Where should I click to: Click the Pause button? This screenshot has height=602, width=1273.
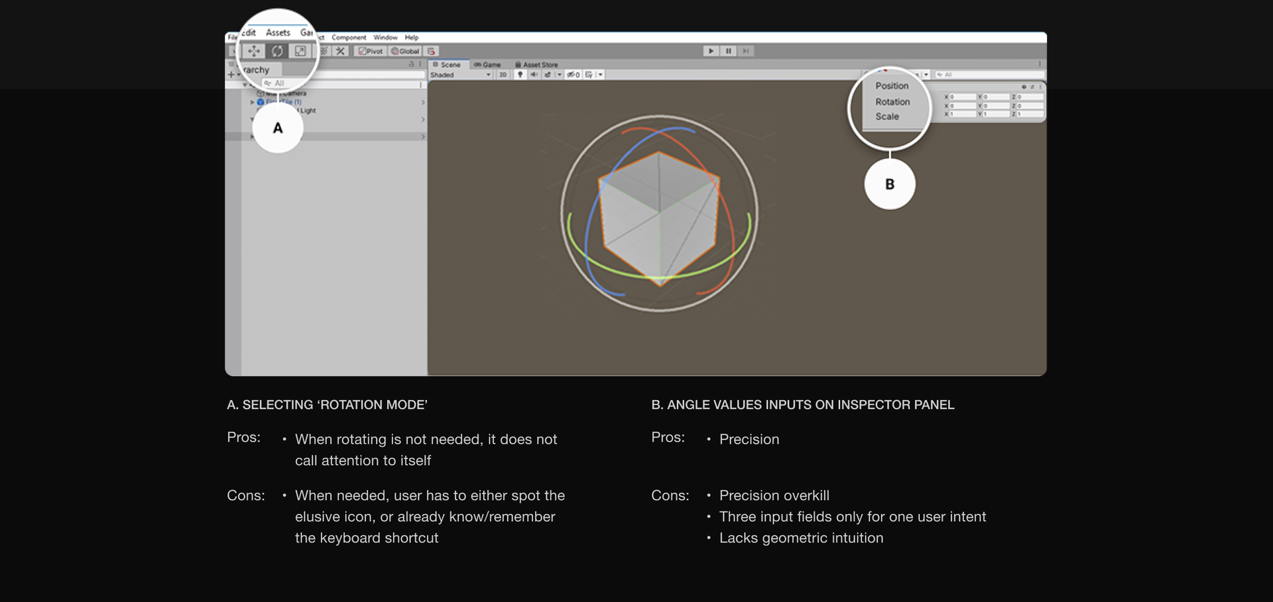point(728,51)
